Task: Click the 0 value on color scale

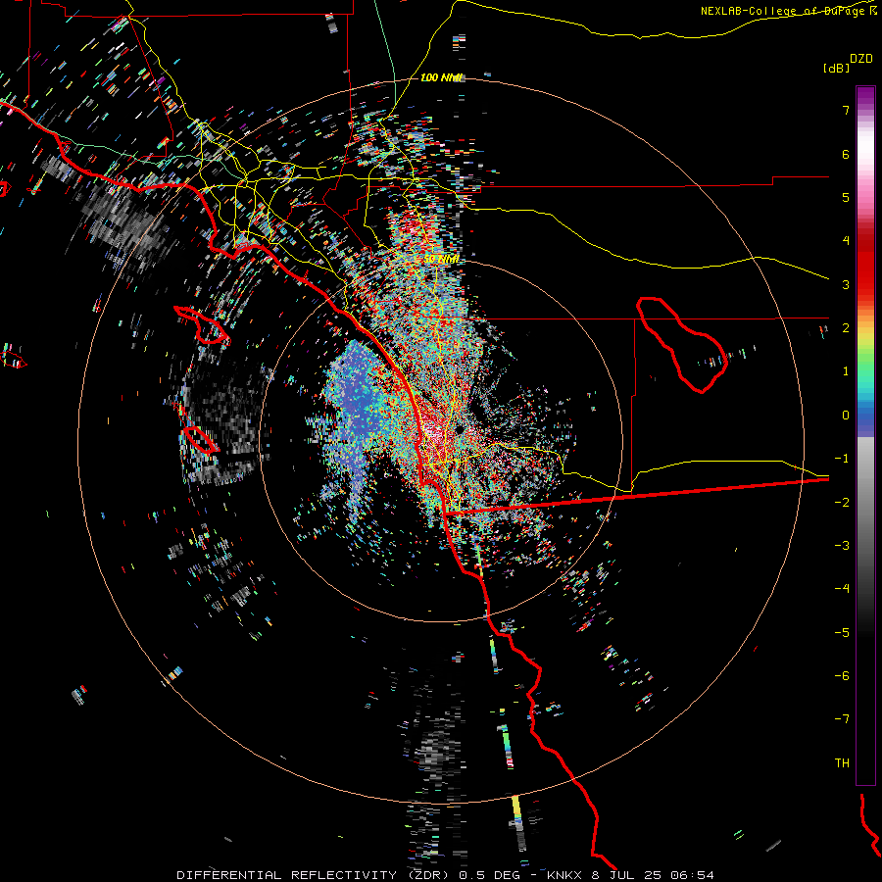Action: [x=846, y=416]
